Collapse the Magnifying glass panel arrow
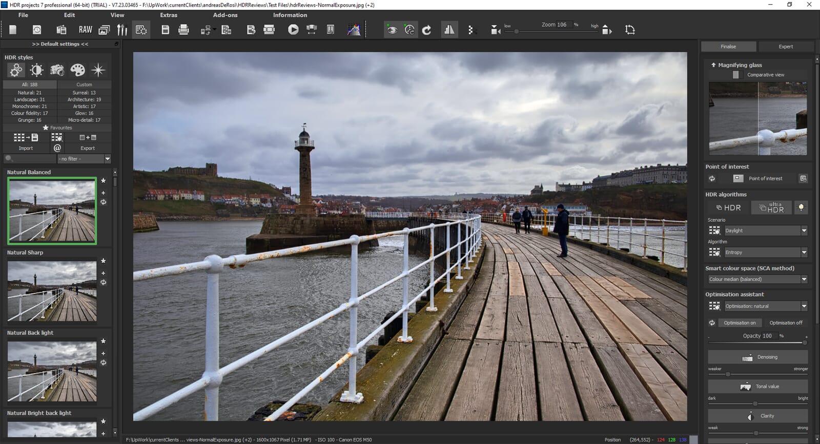The image size is (820, 444). 713,65
